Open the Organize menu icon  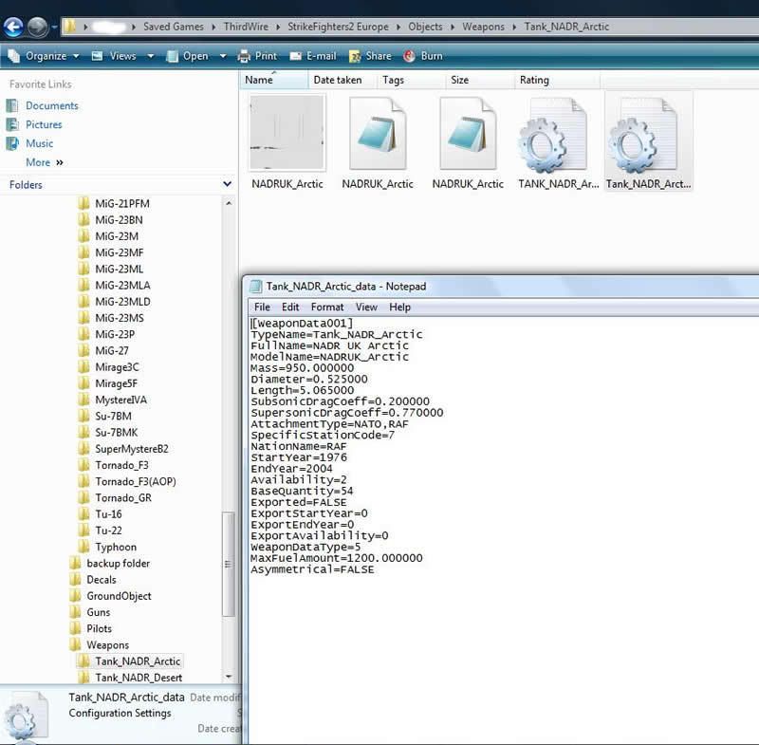(13, 56)
